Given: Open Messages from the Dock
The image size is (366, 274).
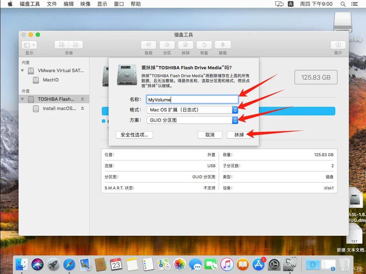Looking at the screenshot, I should click(195, 265).
